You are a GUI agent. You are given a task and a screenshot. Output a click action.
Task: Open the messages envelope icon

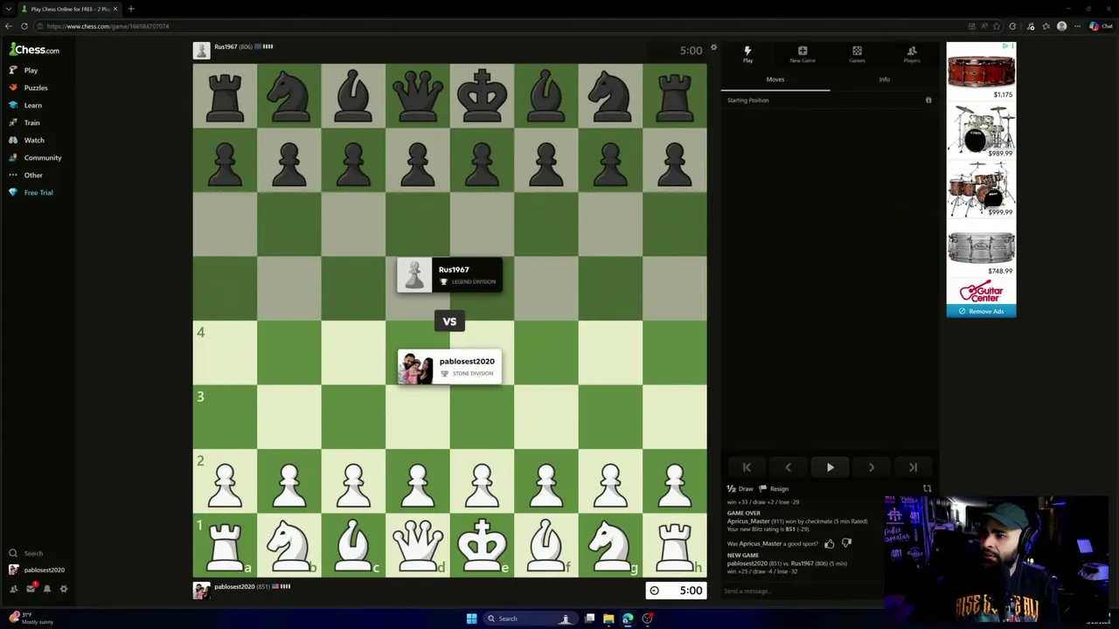click(x=31, y=589)
